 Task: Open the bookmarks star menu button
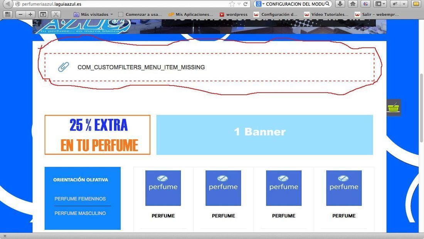[x=380, y=4]
